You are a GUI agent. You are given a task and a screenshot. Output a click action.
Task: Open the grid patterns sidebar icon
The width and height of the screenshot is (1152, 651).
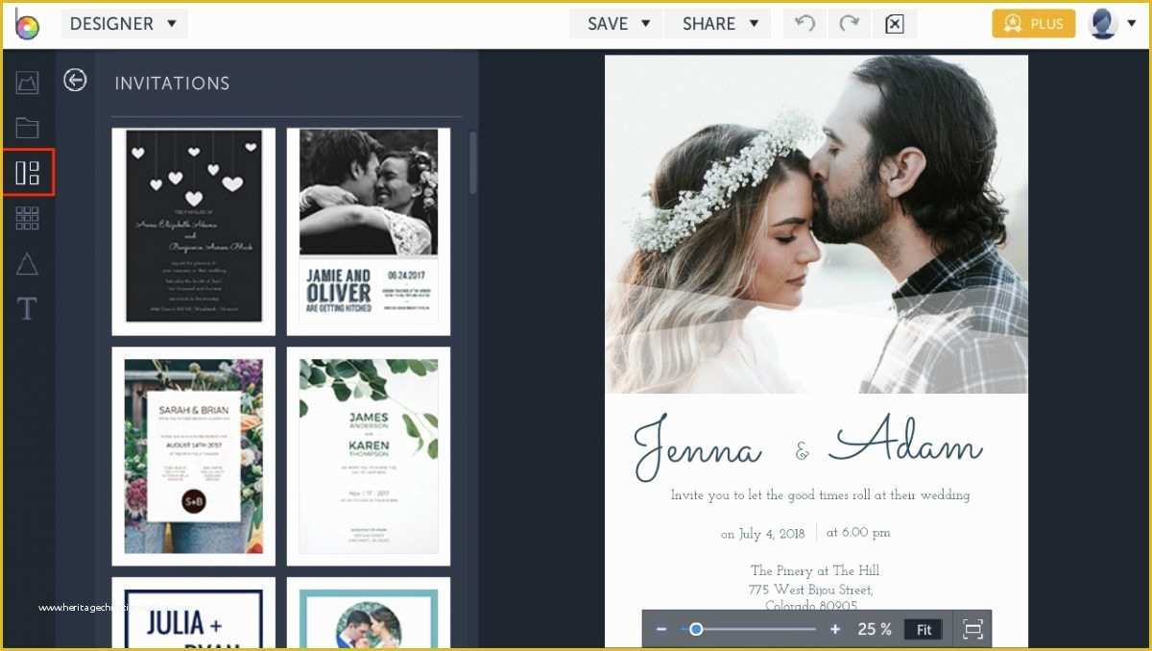pos(27,218)
